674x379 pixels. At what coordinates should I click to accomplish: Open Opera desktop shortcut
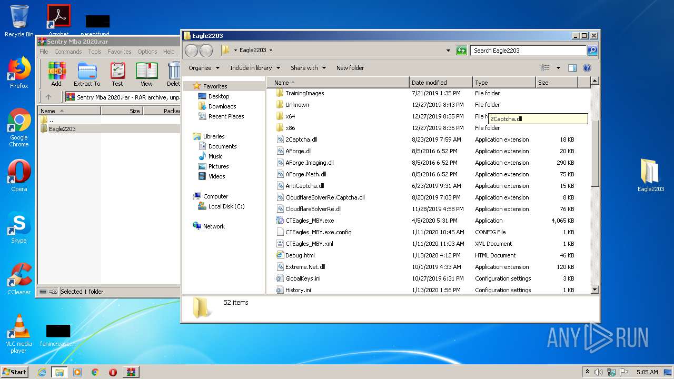coord(19,176)
